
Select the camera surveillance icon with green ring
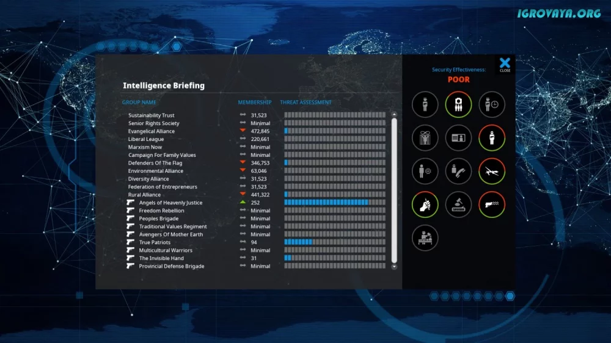(458, 104)
